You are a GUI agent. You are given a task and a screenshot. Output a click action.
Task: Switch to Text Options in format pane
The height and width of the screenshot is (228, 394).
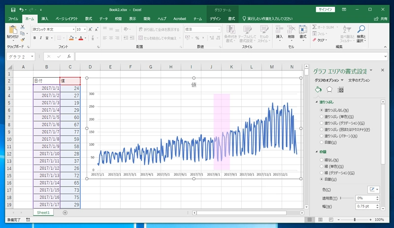tap(359, 80)
